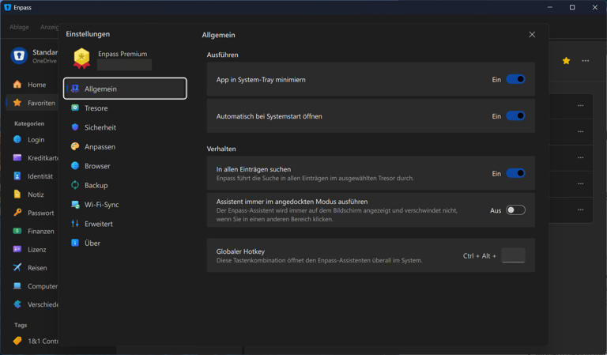Open the Finanzen category icon
607x355 pixels.
[17, 231]
